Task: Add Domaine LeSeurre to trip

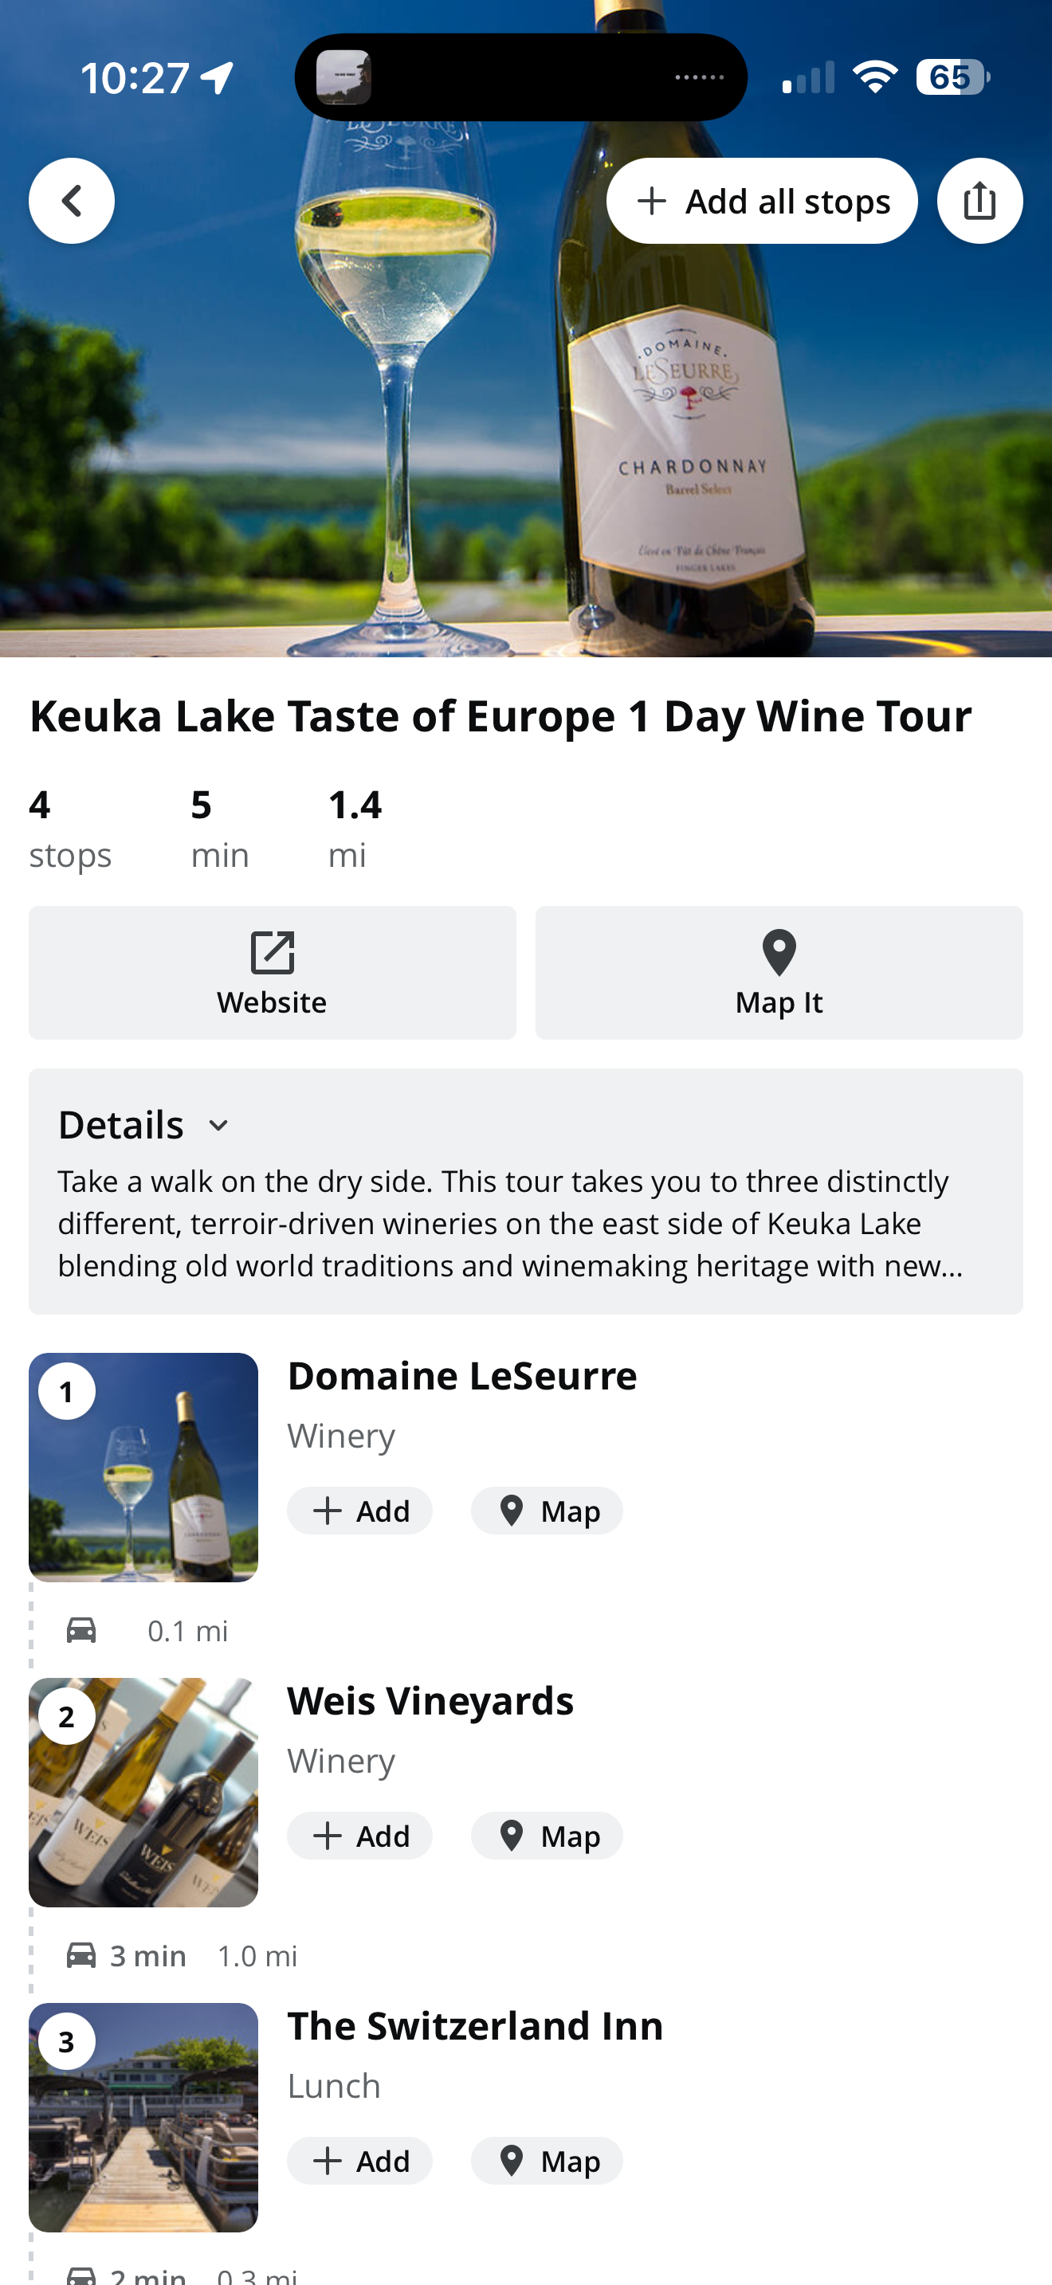Action: coord(359,1510)
